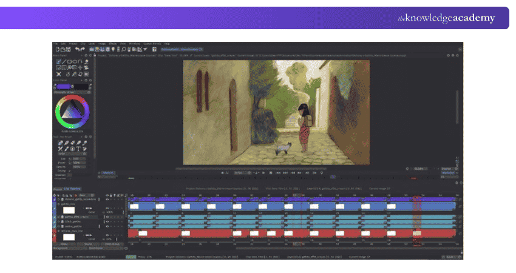Viewport: 516px width, 273px height.
Task: Select the first brush in the tool panel
Action: [x=61, y=143]
